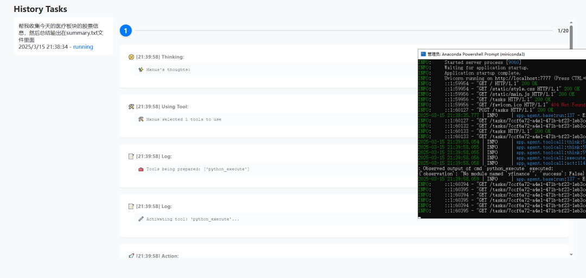Viewport: 586px width, 278px height.
Task: Click the "[21:39:58] Using Tool:" heading
Action: [162, 107]
